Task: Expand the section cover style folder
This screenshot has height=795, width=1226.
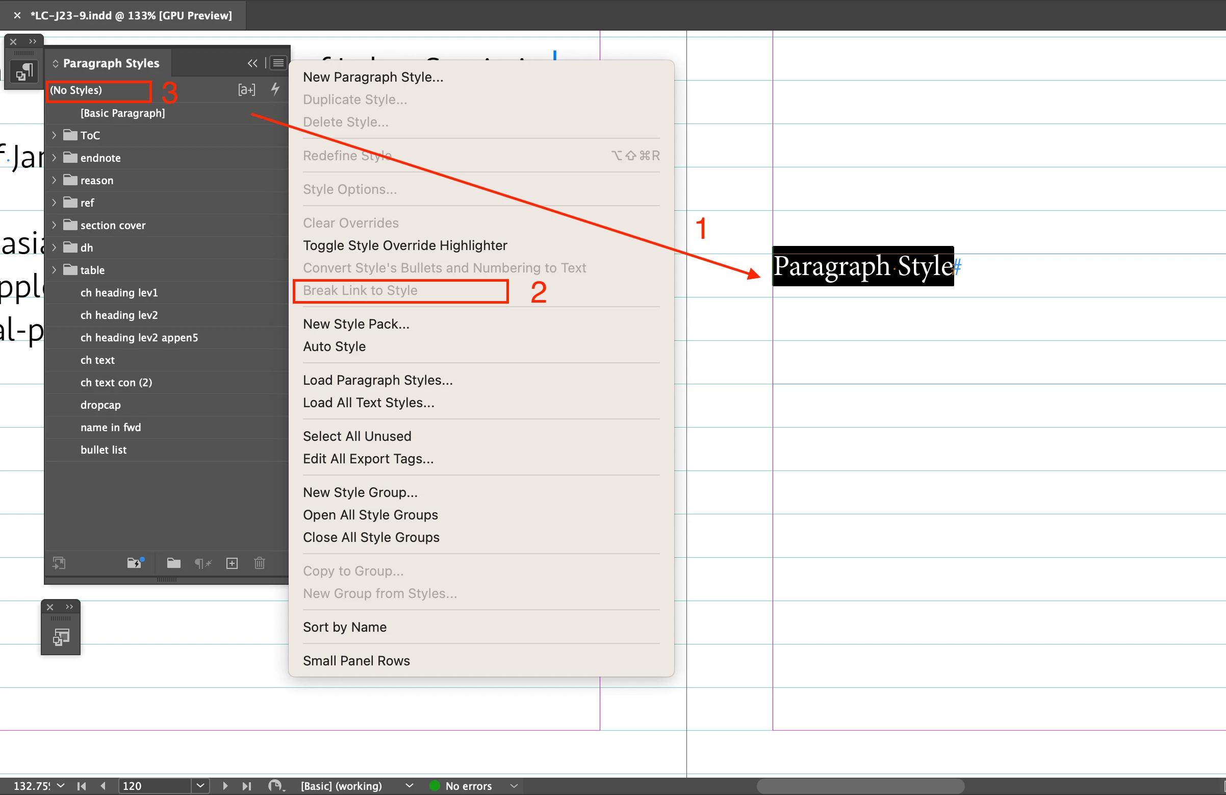Action: tap(54, 226)
